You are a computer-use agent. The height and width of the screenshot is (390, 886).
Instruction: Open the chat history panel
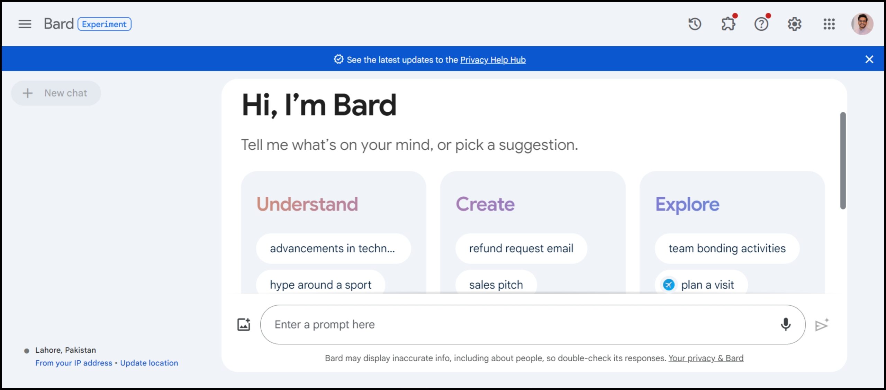(x=695, y=24)
